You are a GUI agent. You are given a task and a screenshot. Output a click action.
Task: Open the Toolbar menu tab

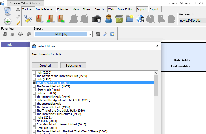[x=27, y=9]
